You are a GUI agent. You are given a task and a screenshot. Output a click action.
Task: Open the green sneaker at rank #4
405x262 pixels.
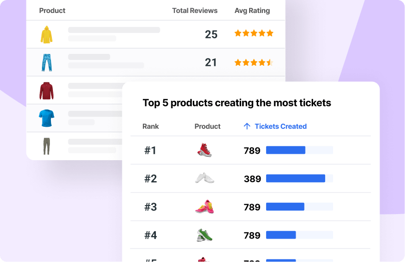coord(205,235)
